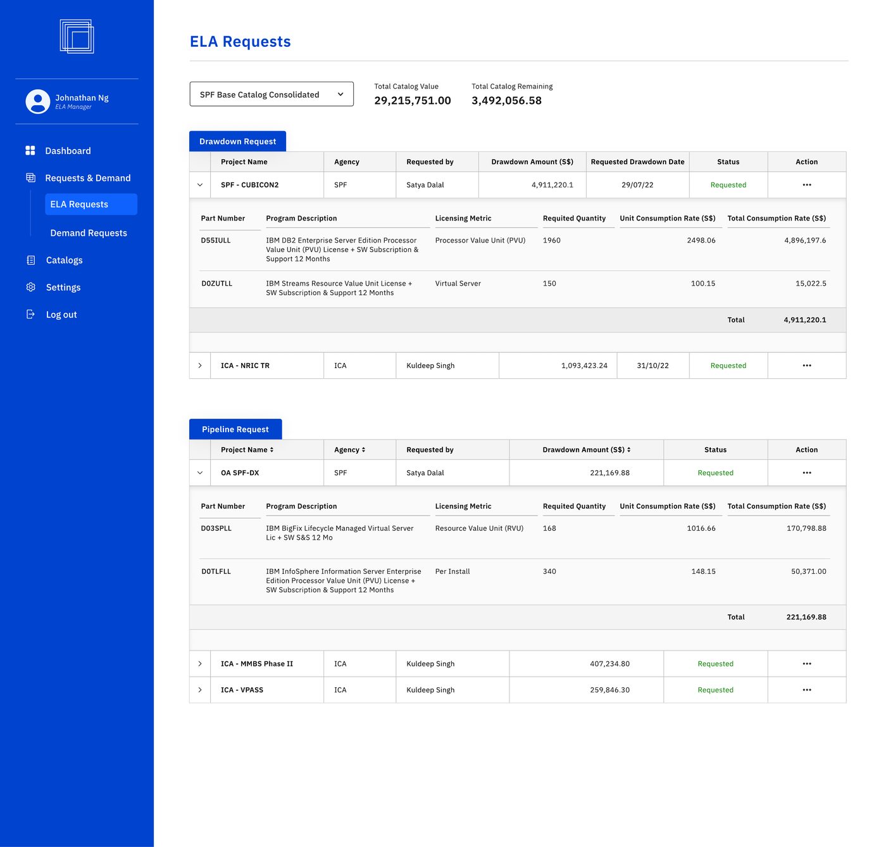Click requested drawdown date 31/10/22

(652, 366)
